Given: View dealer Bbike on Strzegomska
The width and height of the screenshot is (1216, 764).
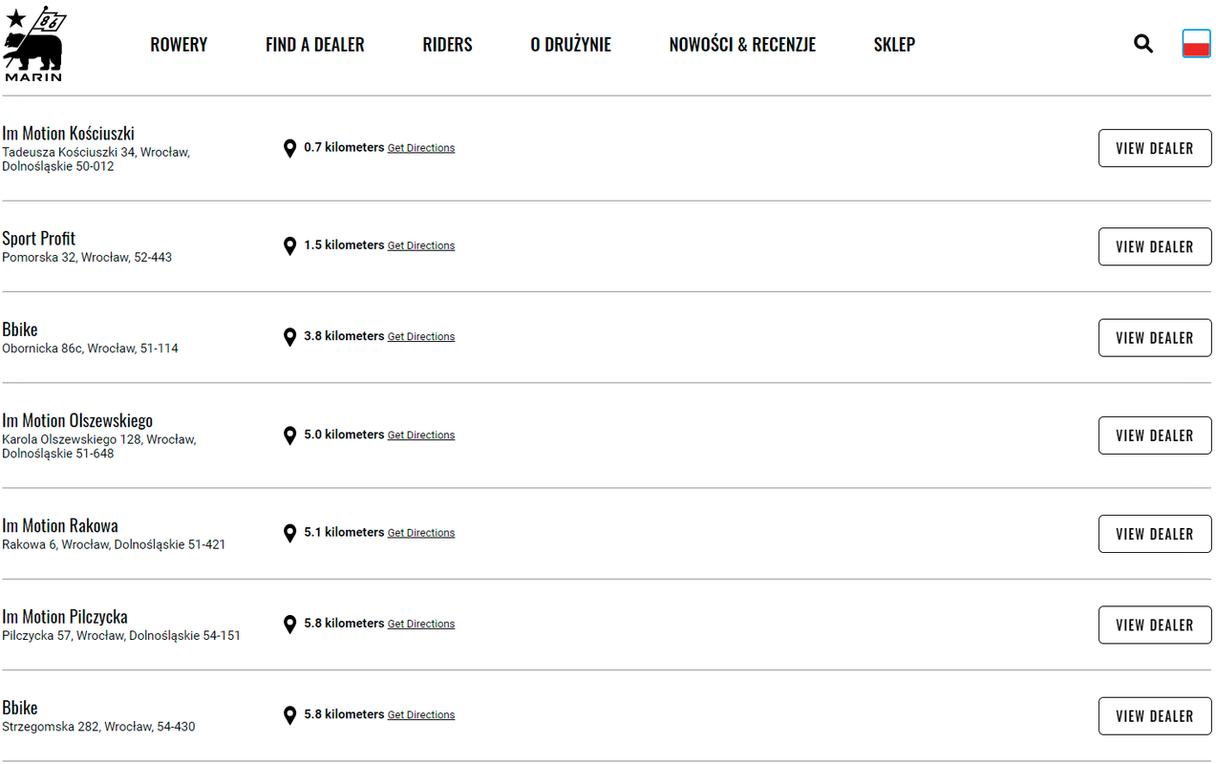Looking at the screenshot, I should (1155, 715).
